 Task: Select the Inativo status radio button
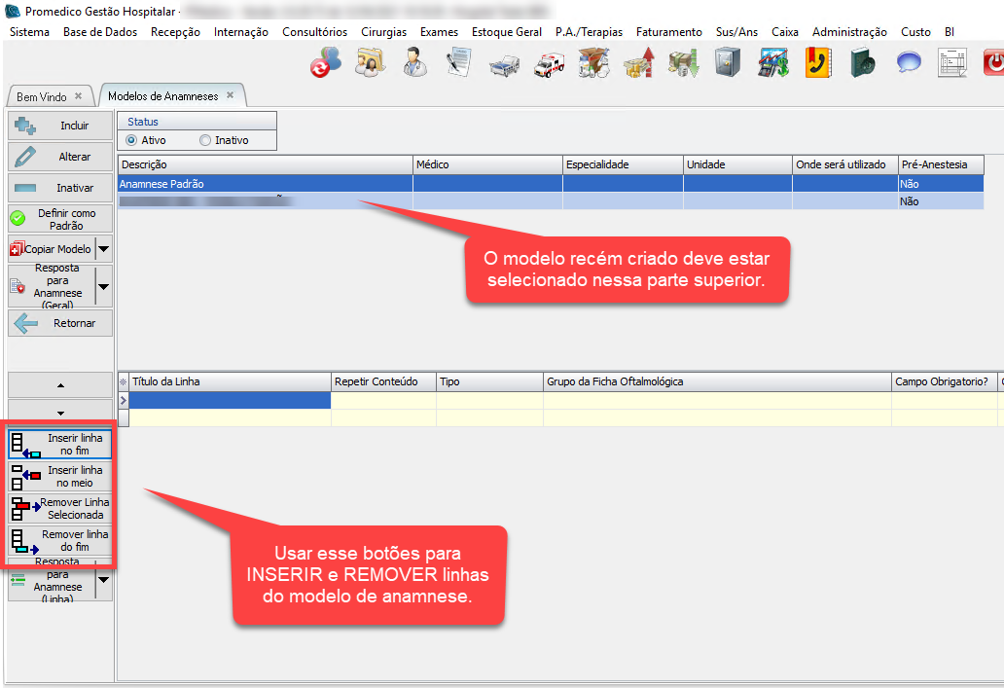(204, 140)
